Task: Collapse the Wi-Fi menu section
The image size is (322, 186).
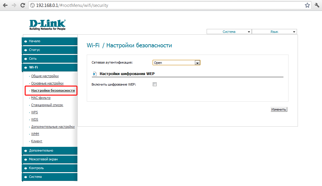Action: coord(49,68)
